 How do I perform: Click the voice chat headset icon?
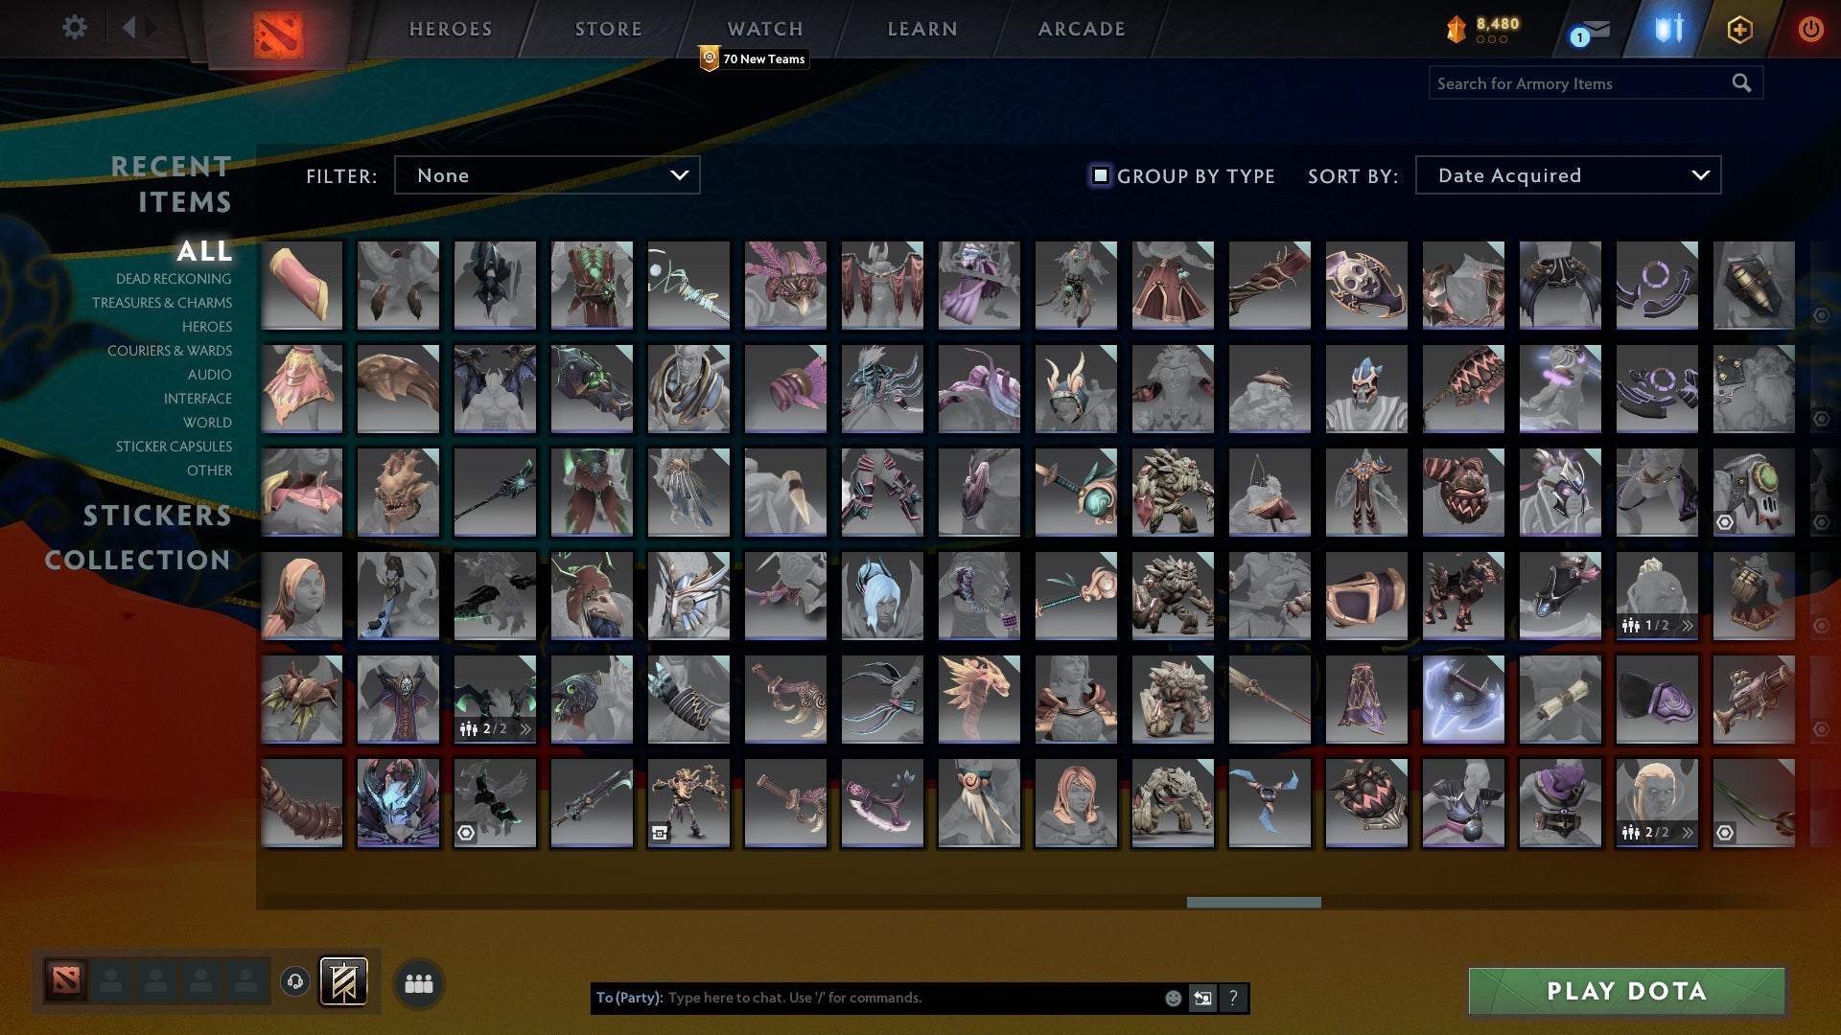pyautogui.click(x=292, y=983)
